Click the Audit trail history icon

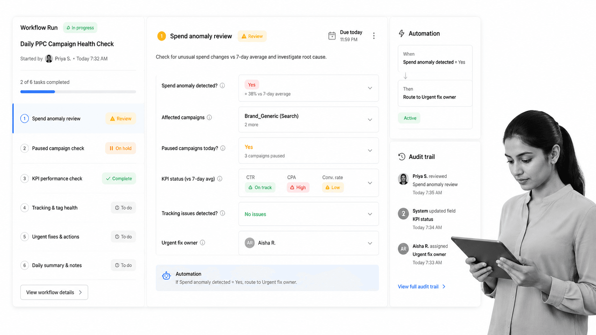pos(402,157)
